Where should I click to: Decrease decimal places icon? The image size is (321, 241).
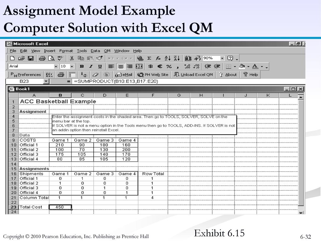click(x=196, y=67)
